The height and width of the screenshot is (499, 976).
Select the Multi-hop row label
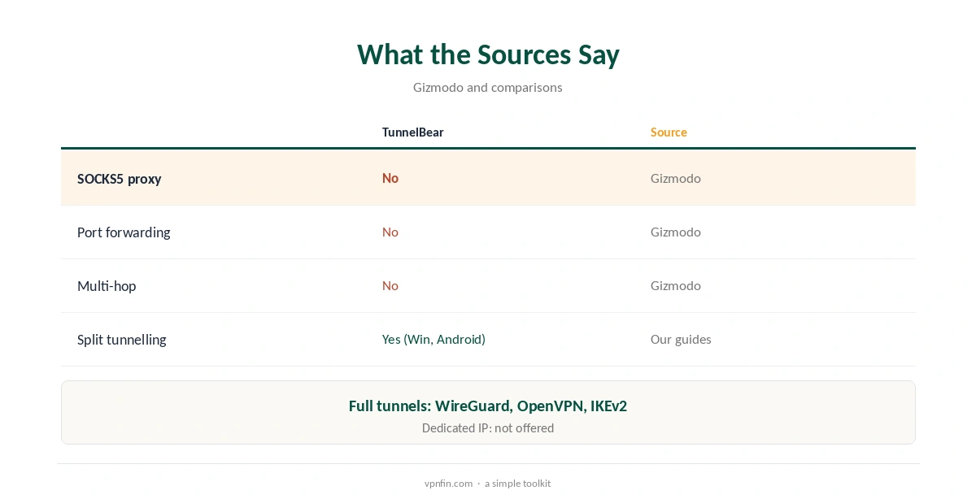(107, 286)
